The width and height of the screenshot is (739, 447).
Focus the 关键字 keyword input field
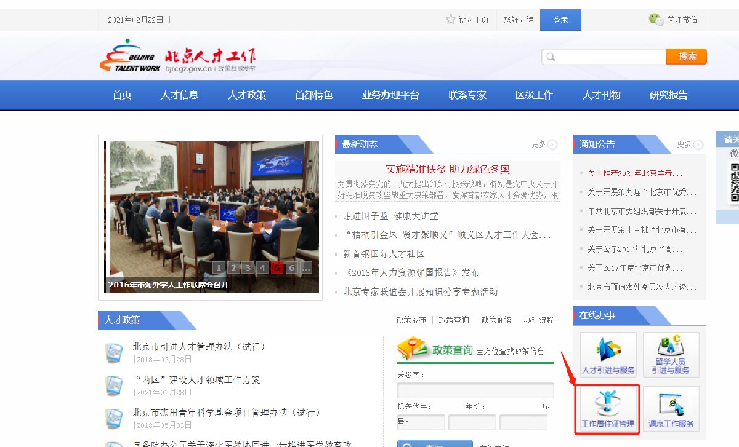pos(475,390)
